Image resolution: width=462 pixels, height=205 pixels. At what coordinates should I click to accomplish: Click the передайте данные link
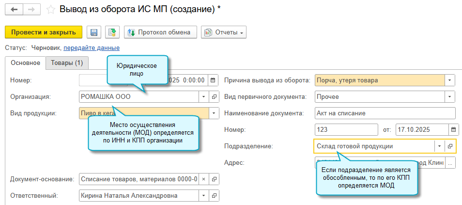click(x=92, y=48)
